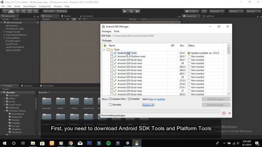Check the Tools folder checkbox

click(108, 49)
